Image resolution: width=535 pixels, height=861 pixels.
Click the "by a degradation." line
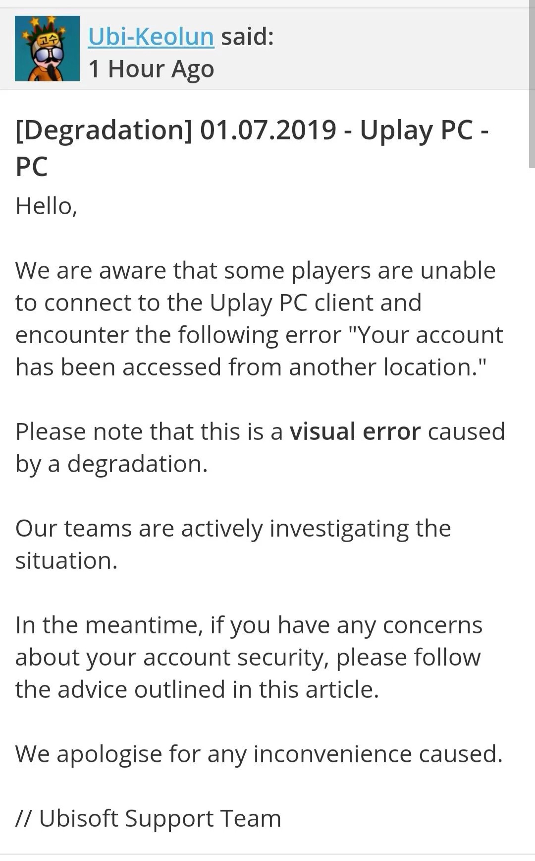(x=111, y=464)
